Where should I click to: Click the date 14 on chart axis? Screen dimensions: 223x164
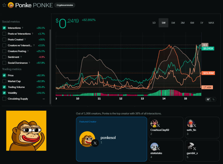(x=164, y=98)
